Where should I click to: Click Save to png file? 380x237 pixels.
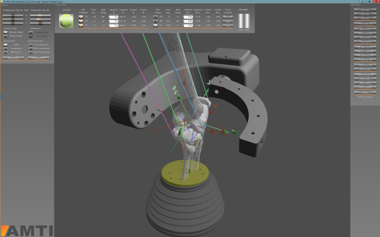pyautogui.click(x=365, y=87)
